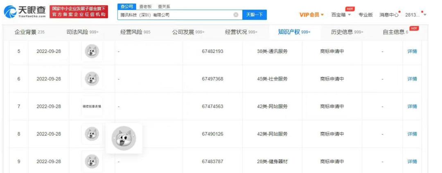Open 详情 for trademark 67490126

click(x=412, y=134)
